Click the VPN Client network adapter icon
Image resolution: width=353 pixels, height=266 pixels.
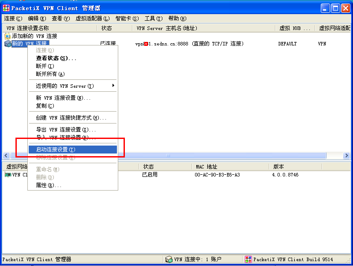click(8, 175)
